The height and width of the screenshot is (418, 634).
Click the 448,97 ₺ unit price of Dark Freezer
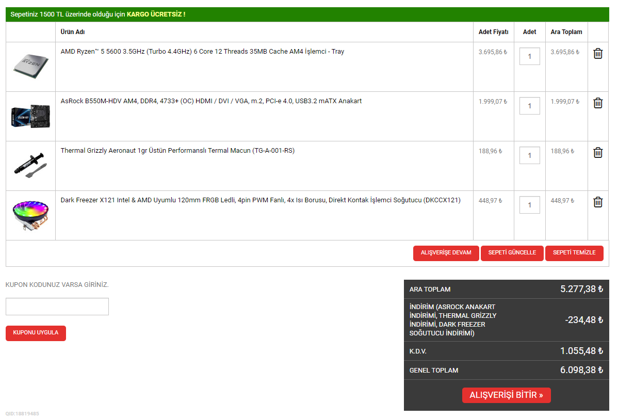(490, 201)
